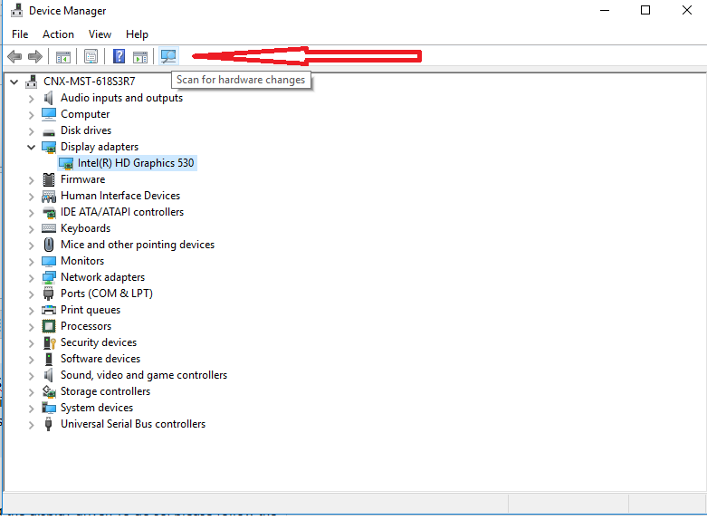This screenshot has height=520, width=707.
Task: Select the Storage controllers label
Action: 105,390
